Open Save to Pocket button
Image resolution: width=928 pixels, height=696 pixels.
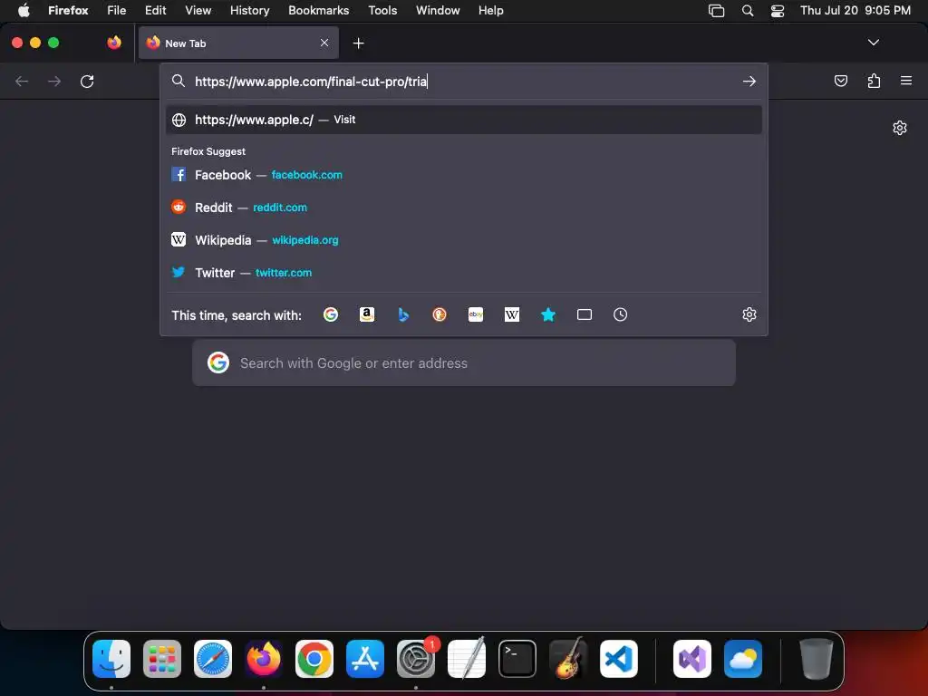click(840, 81)
